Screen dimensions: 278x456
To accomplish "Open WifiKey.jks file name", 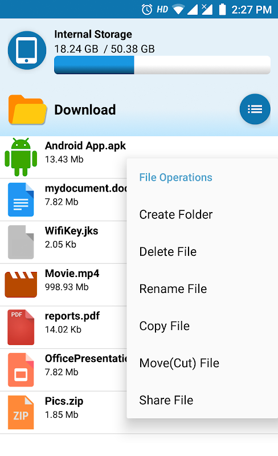I will (x=72, y=231).
